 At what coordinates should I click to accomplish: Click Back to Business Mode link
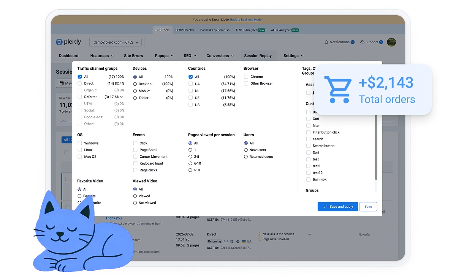click(x=246, y=20)
